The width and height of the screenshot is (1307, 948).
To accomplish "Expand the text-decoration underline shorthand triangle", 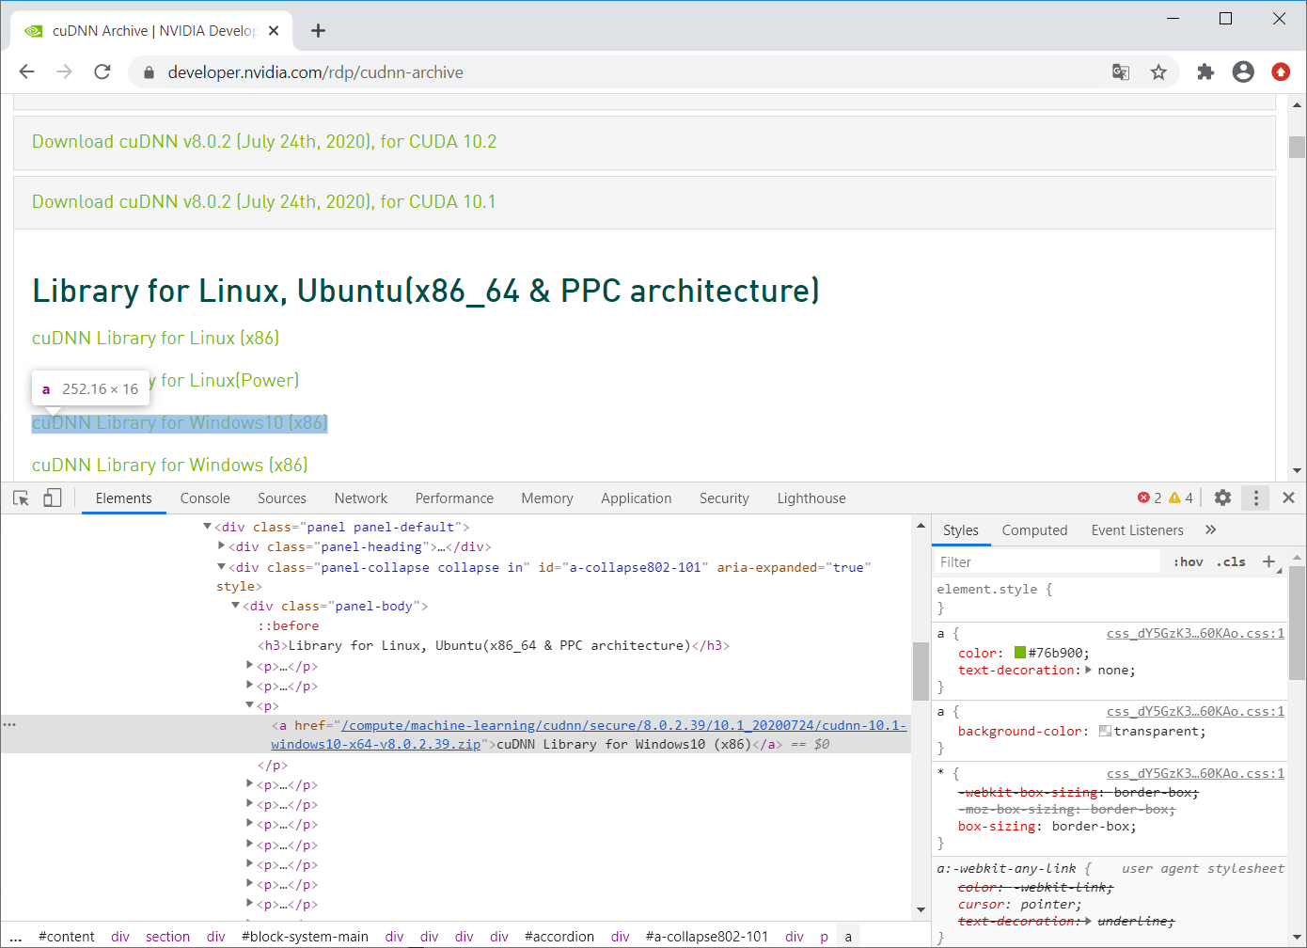I will (1089, 922).
